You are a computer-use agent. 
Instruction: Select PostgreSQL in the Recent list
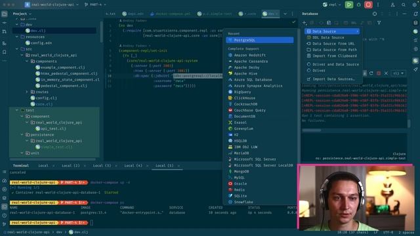[x=260, y=40]
